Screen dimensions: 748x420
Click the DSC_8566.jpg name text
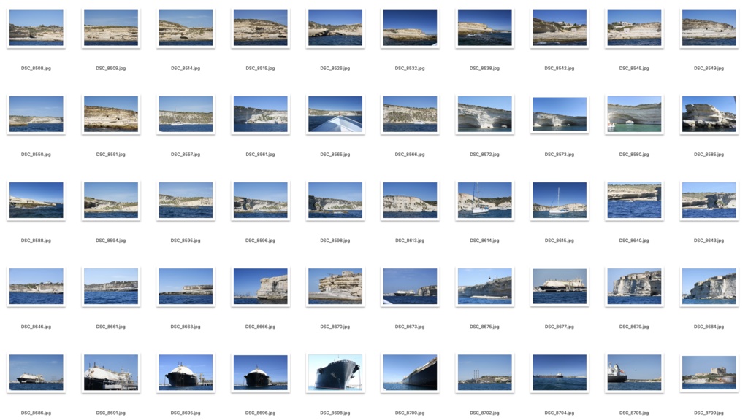[410, 155]
